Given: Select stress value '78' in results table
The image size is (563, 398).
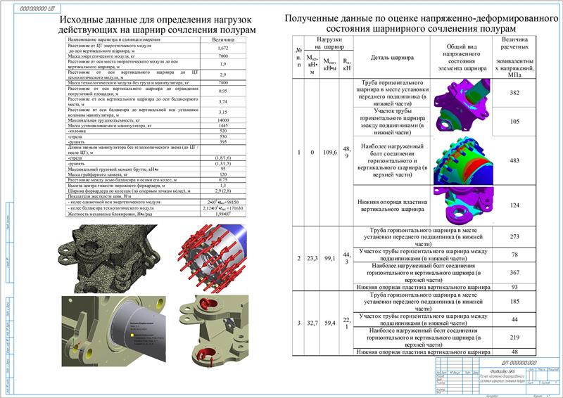Looking at the screenshot, I should tap(514, 255).
